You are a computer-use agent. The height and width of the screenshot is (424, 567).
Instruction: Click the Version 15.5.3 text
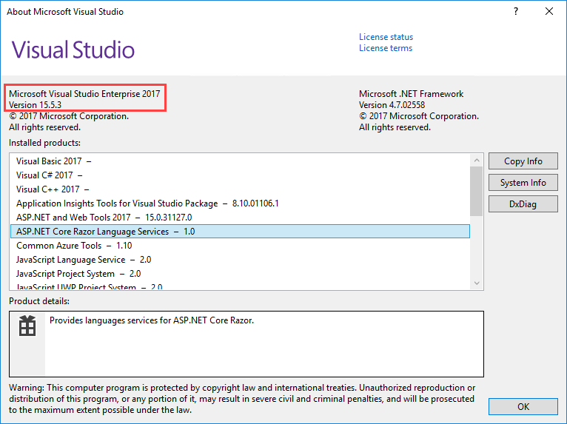35,105
